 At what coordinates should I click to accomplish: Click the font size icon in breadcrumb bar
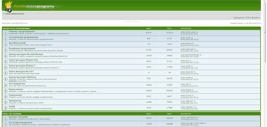click(x=257, y=14)
